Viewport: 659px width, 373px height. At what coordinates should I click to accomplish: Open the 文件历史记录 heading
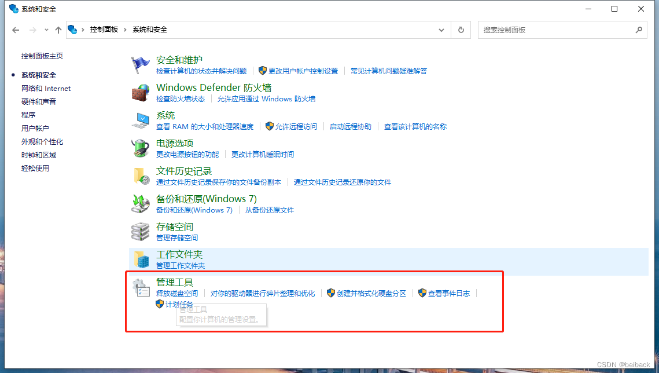(183, 171)
